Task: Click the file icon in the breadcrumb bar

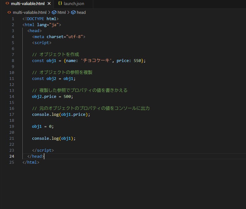Action: 9,12
